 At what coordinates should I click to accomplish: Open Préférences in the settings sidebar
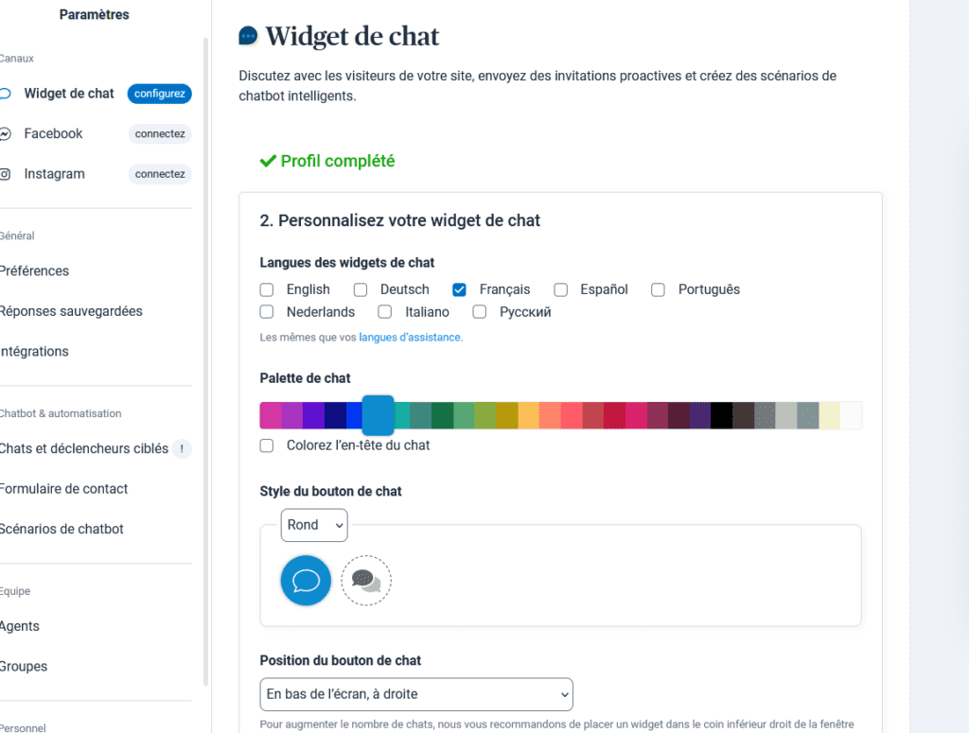click(35, 271)
